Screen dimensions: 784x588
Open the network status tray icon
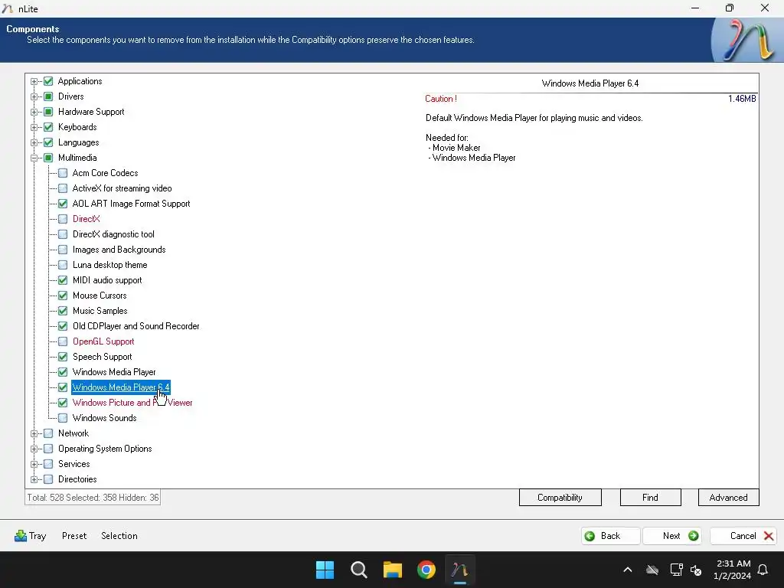pos(676,570)
